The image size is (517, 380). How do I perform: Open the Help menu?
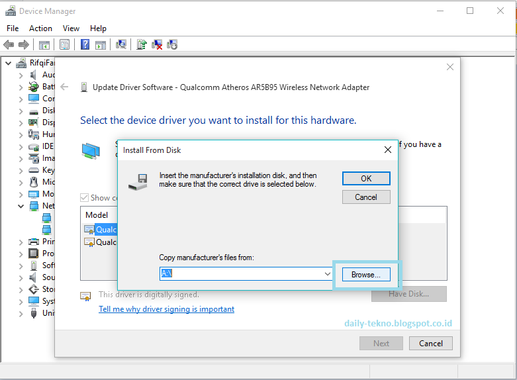(98, 28)
